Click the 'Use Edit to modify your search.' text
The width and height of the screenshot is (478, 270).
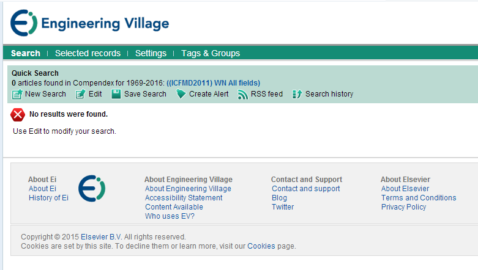coord(65,131)
